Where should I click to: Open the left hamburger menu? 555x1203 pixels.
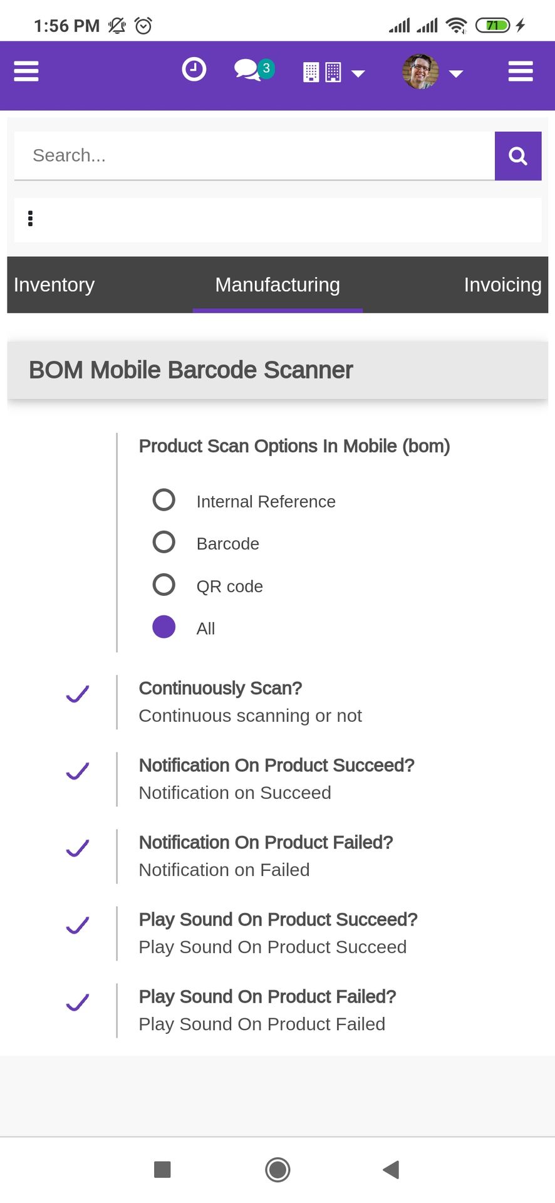click(26, 71)
